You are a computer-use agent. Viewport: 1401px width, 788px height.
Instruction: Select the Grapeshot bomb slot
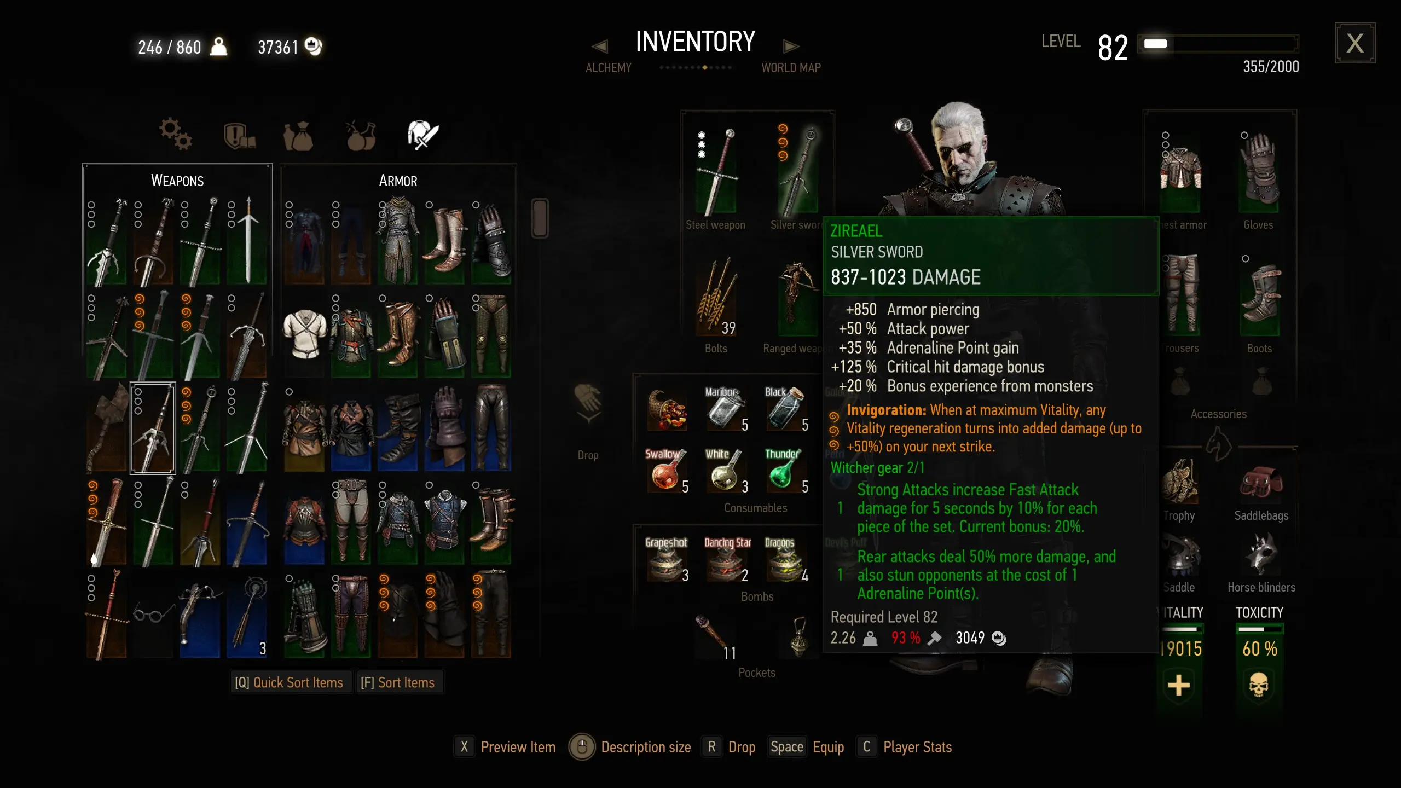(x=666, y=560)
